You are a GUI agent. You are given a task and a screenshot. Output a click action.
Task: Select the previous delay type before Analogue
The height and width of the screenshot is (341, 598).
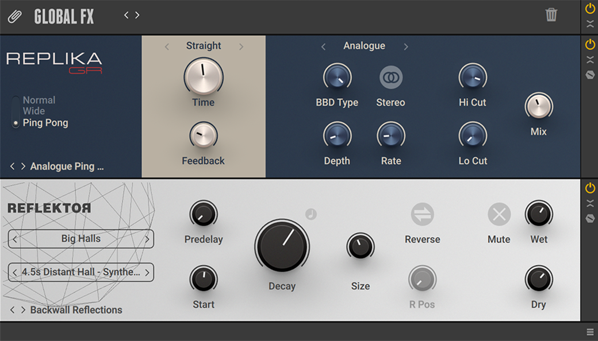pyautogui.click(x=323, y=47)
